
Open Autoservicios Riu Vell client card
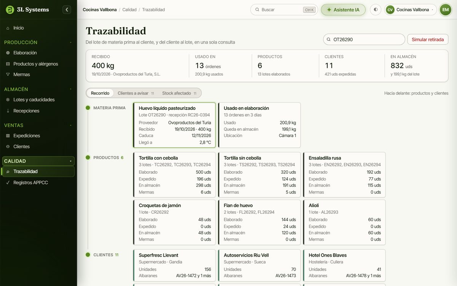(259, 266)
